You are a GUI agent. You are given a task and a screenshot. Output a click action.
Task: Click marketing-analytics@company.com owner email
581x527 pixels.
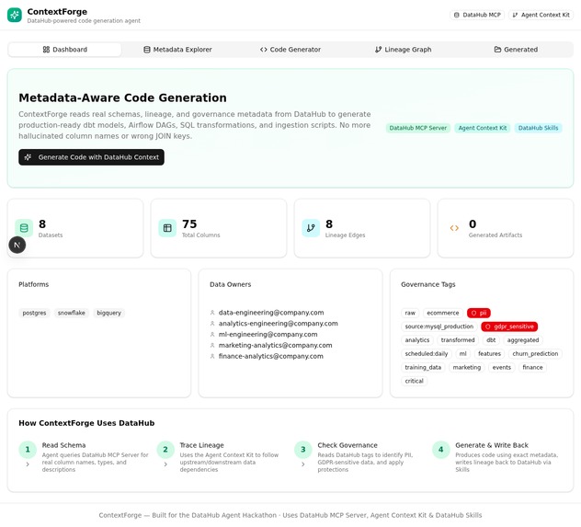coord(275,346)
